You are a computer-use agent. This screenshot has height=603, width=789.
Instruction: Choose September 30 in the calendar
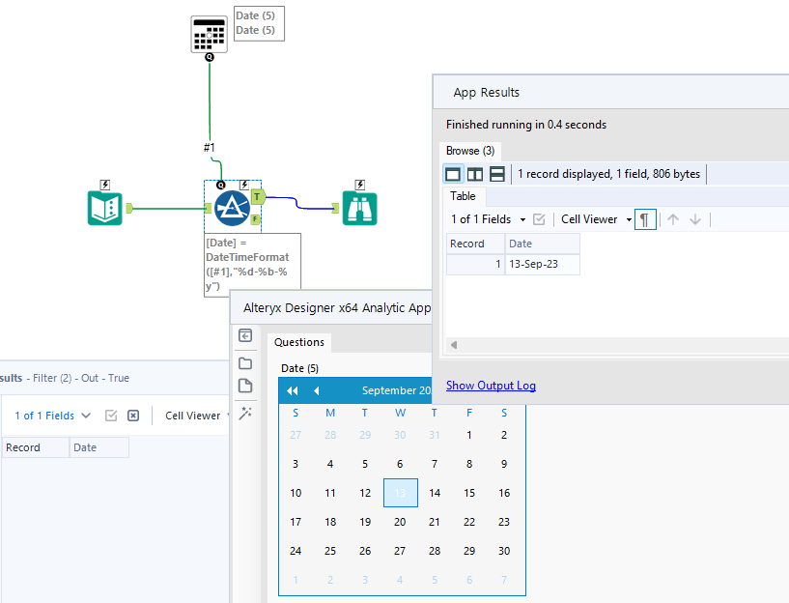504,551
